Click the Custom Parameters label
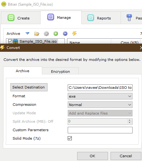 pos(31,130)
